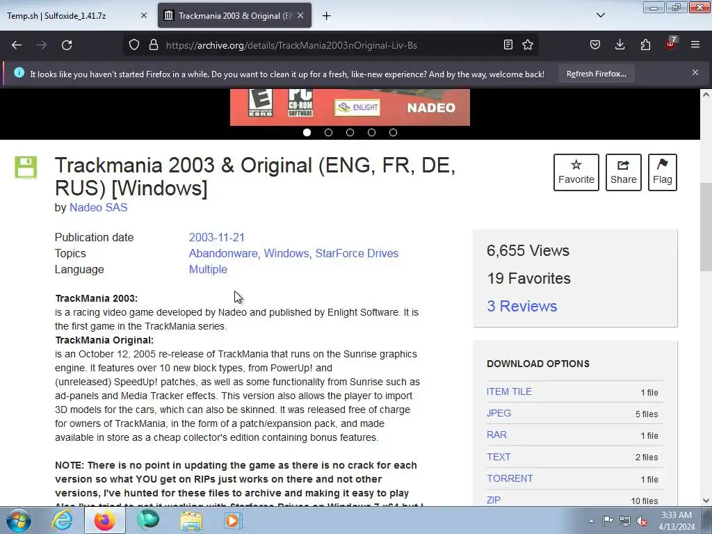The image size is (712, 534).
Task: Open the extensions puzzle icon
Action: [645, 45]
